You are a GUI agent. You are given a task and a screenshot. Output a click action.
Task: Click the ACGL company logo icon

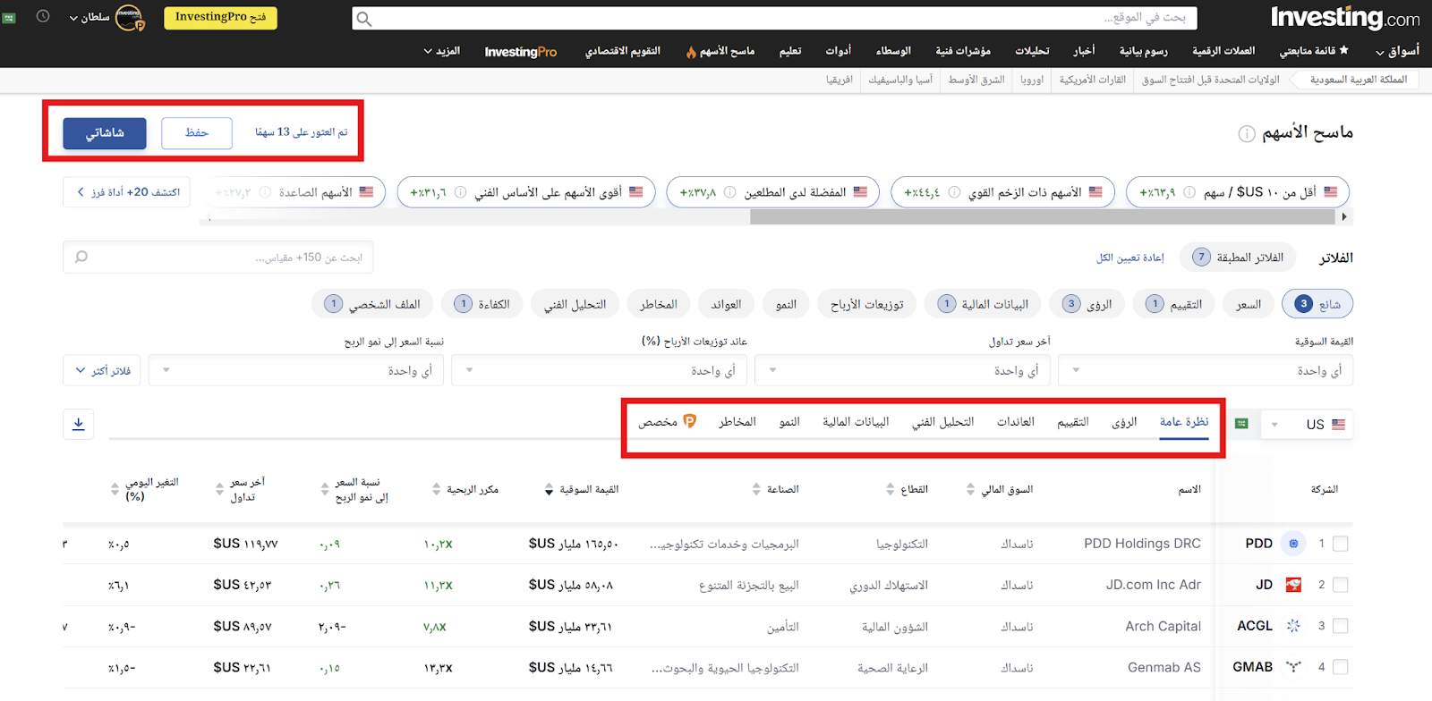[1293, 626]
